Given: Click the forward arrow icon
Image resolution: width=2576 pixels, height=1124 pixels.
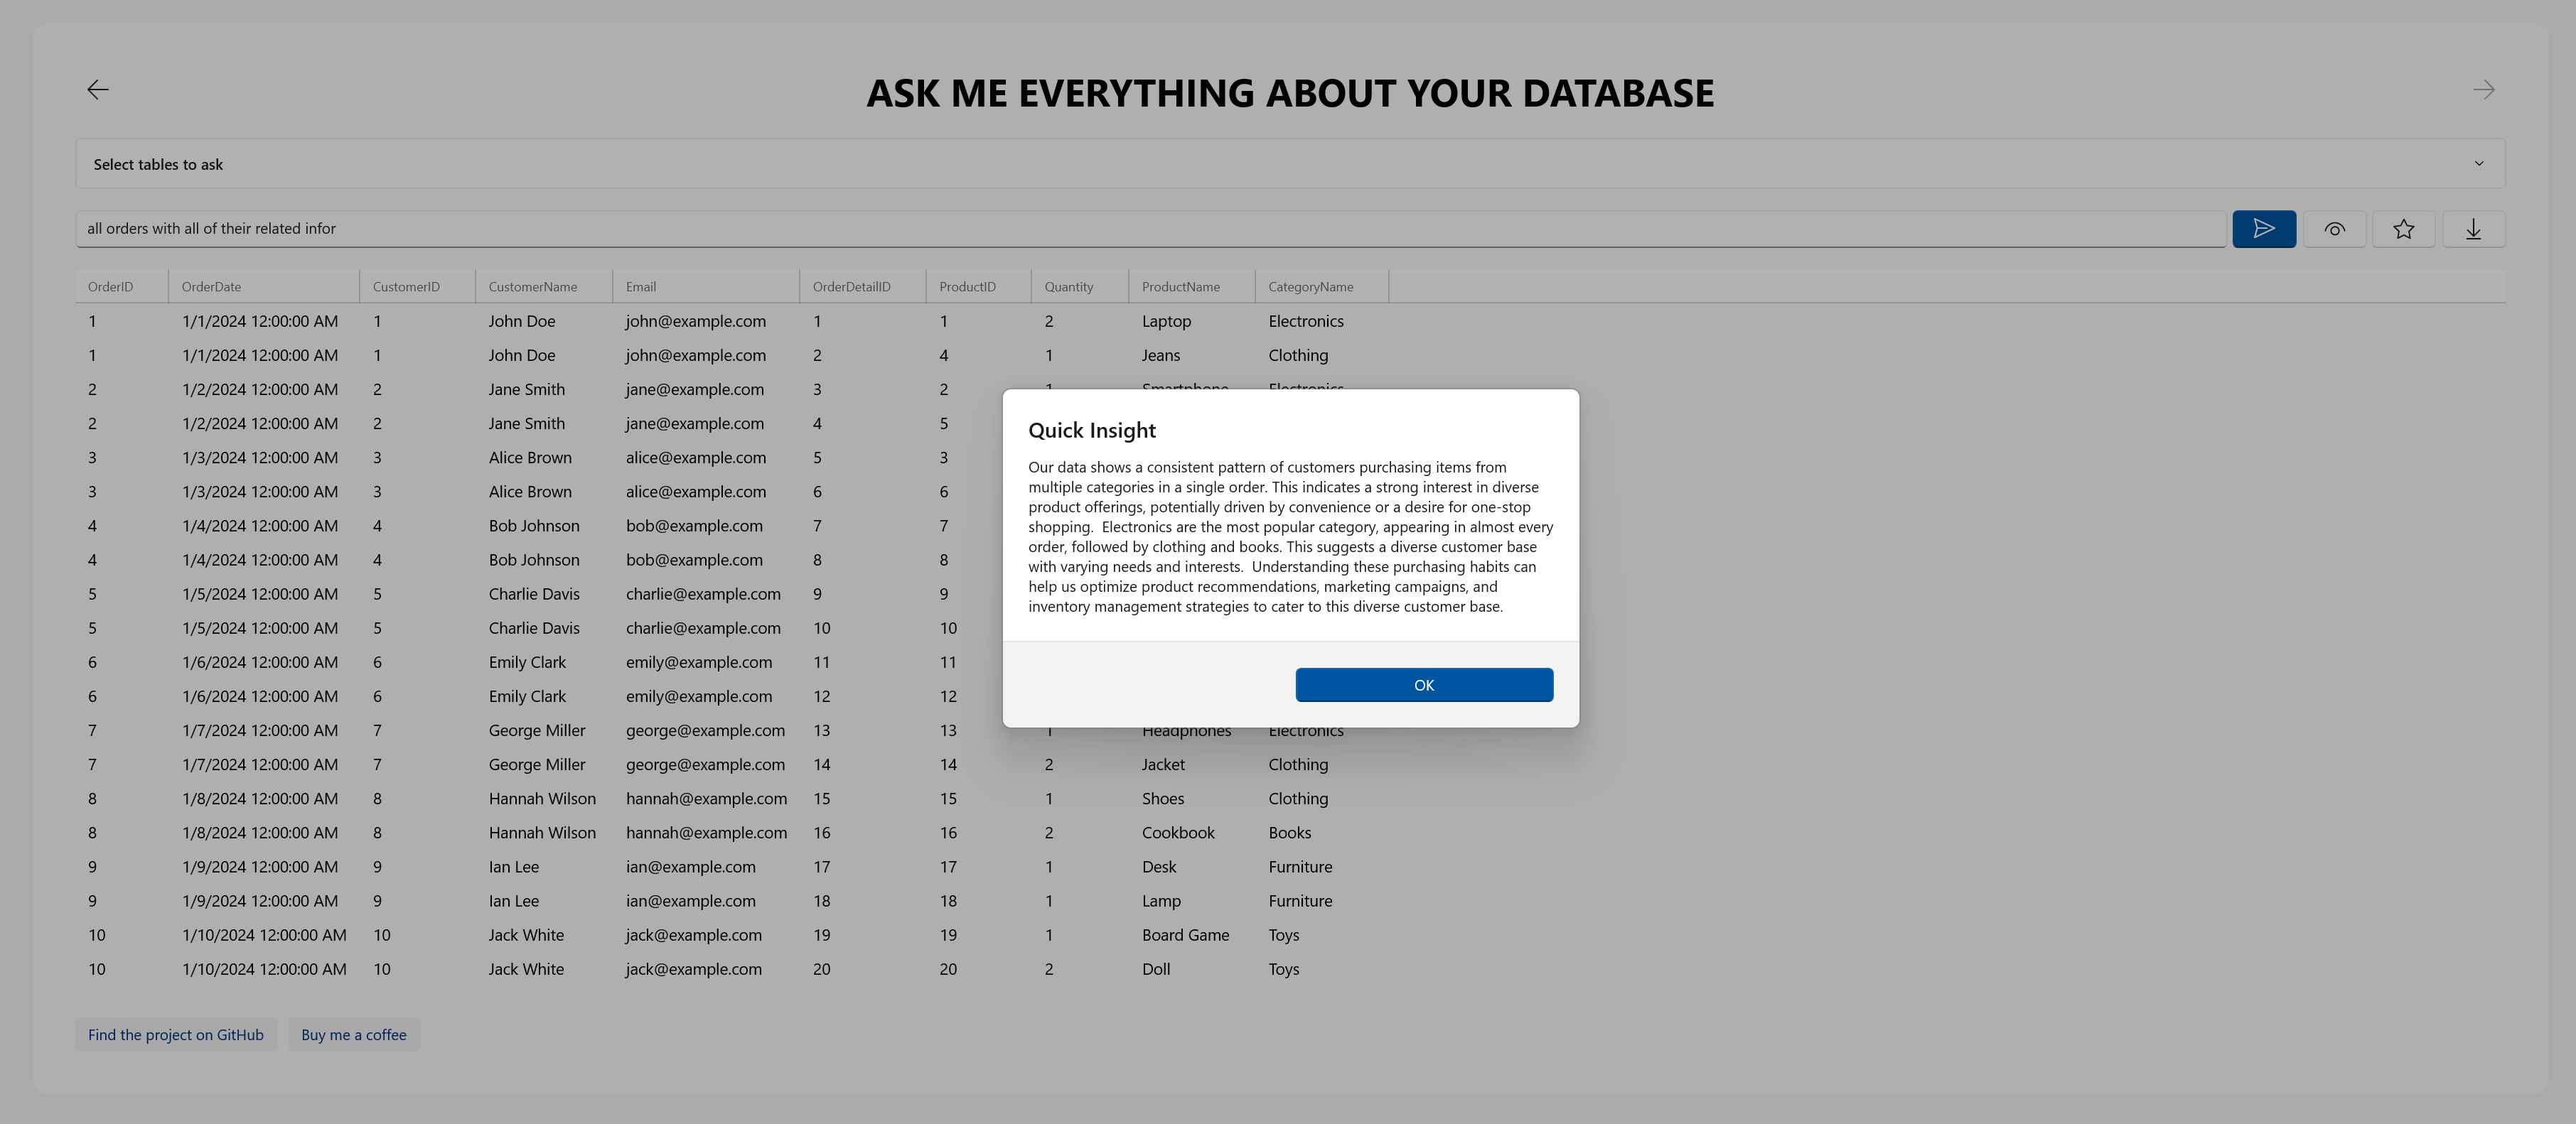Looking at the screenshot, I should (x=2483, y=90).
